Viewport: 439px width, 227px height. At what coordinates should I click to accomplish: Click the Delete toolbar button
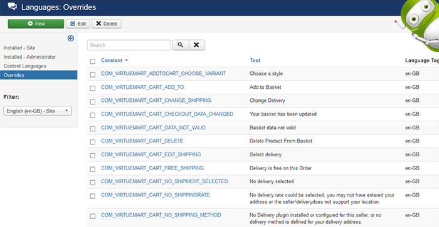107,24
